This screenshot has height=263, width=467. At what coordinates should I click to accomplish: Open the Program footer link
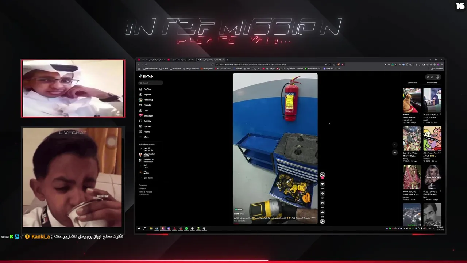coord(142,188)
